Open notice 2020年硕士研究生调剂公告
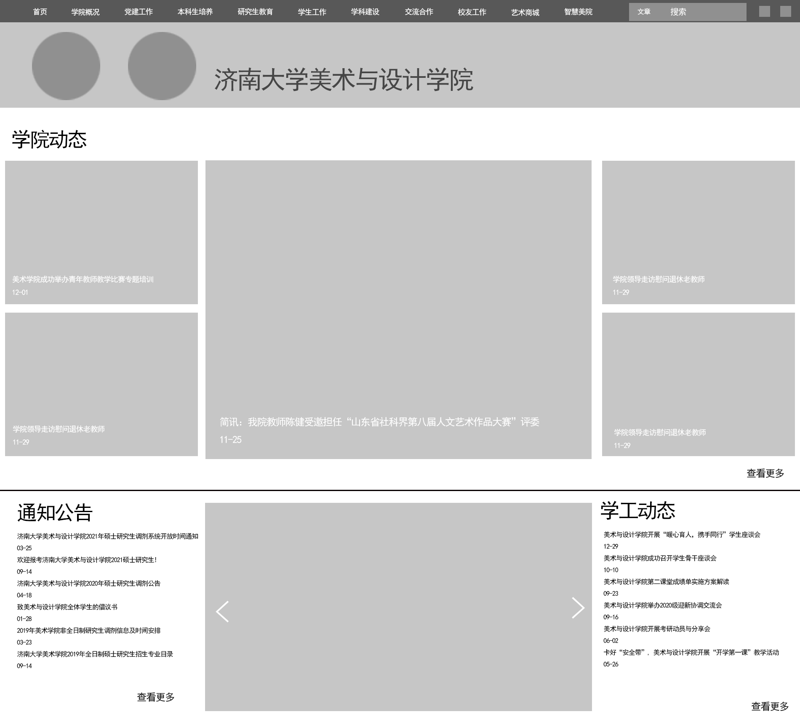Image resolution: width=800 pixels, height=725 pixels. tap(88, 583)
